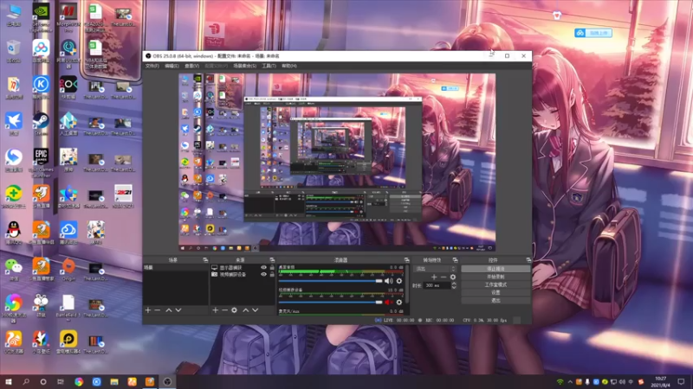Click the OBS Studio taskbar icon

click(x=167, y=381)
